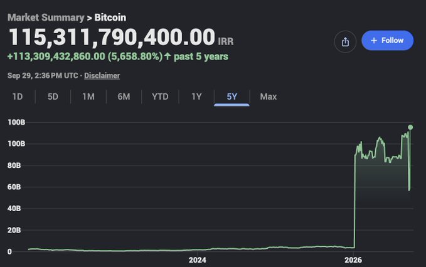This screenshot has height=267, width=426.
Task: Click the past 5 years label
Action: (201, 56)
